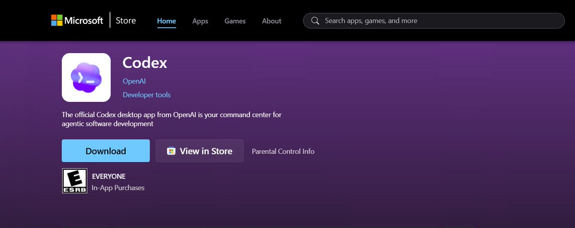Click the search magnifier icon
575x228 pixels.
[x=315, y=21]
